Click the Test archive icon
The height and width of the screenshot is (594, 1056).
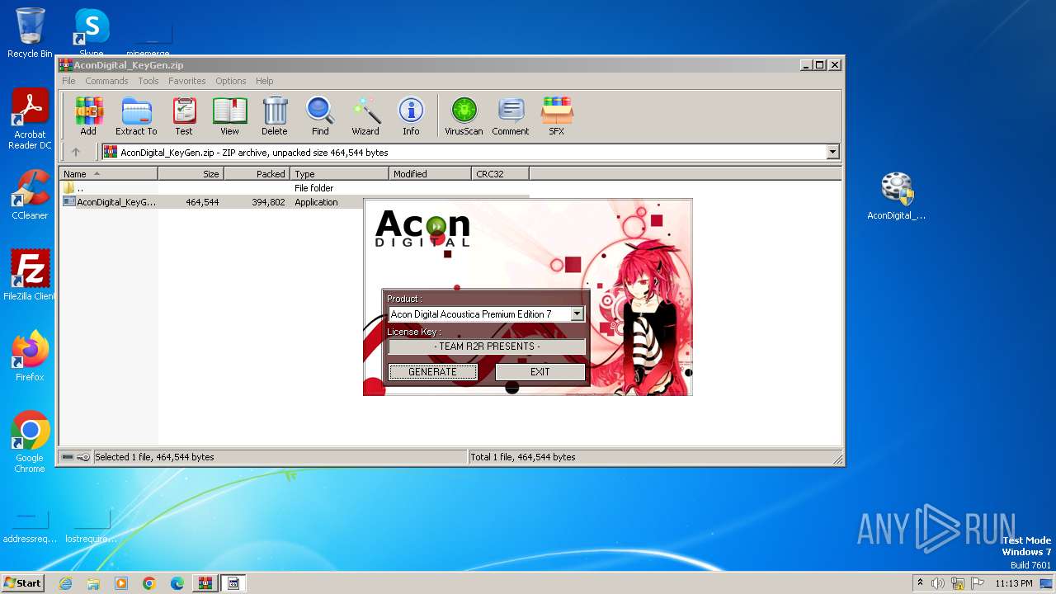coord(184,115)
